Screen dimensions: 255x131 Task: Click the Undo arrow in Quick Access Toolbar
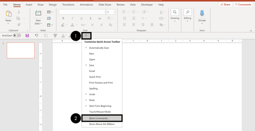click(37, 35)
